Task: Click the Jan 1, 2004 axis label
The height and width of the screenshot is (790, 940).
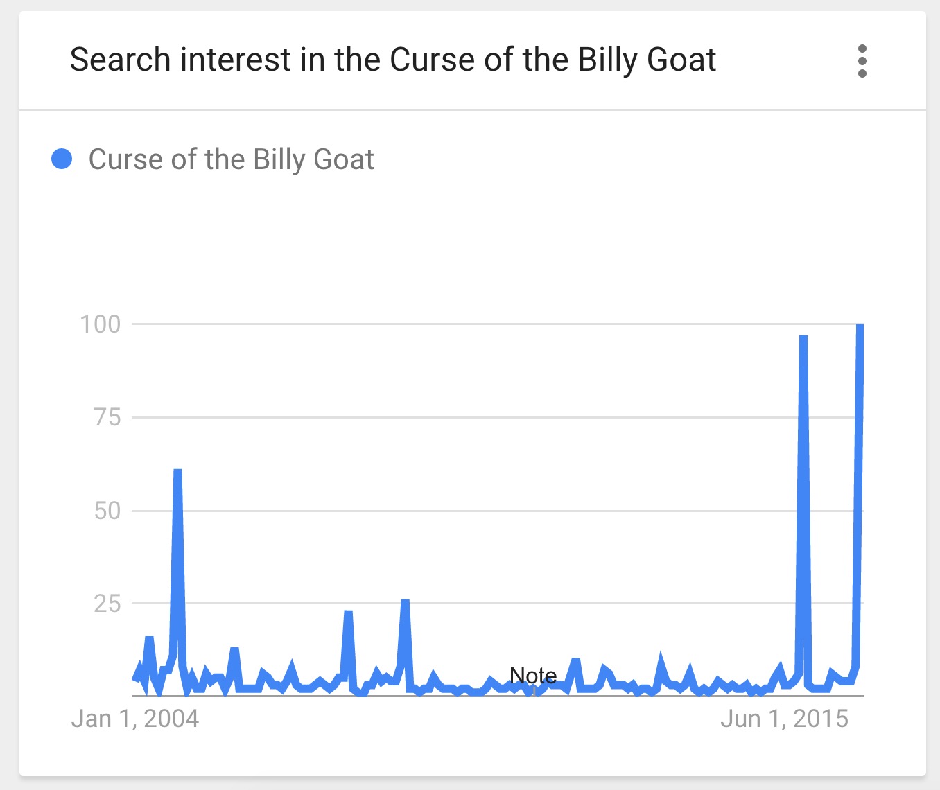Action: [x=135, y=719]
